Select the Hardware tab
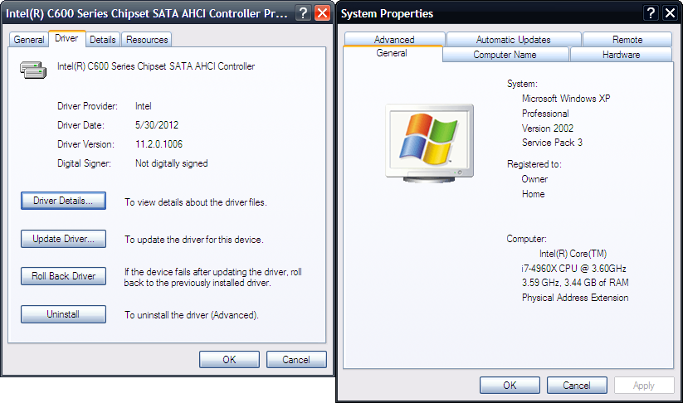This screenshot has width=683, height=403. click(621, 55)
